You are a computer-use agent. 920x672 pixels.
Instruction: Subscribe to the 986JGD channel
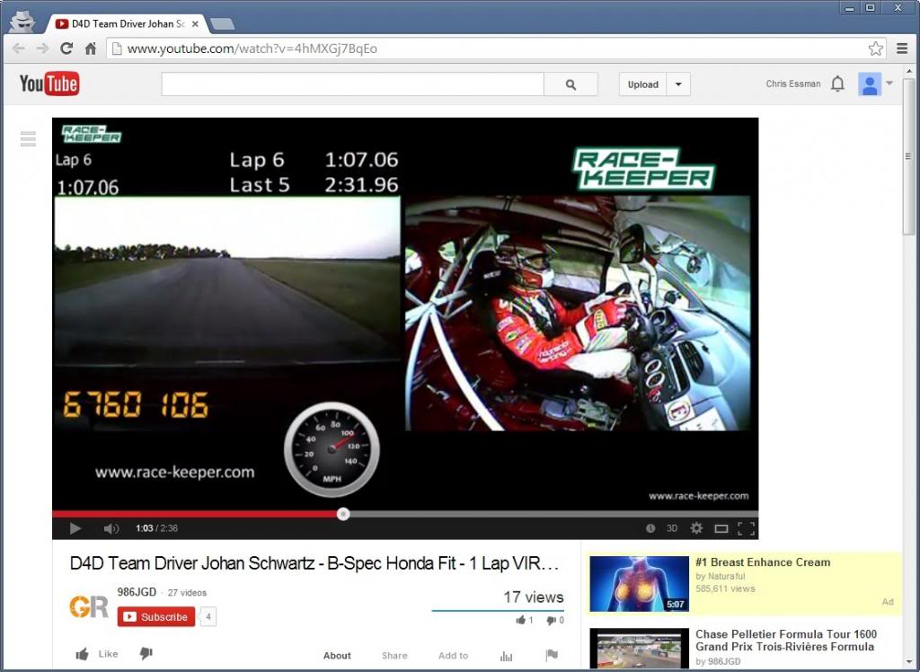pos(156,617)
